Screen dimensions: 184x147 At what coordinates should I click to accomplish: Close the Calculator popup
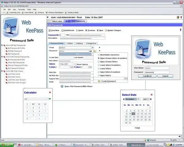(x=50, y=92)
